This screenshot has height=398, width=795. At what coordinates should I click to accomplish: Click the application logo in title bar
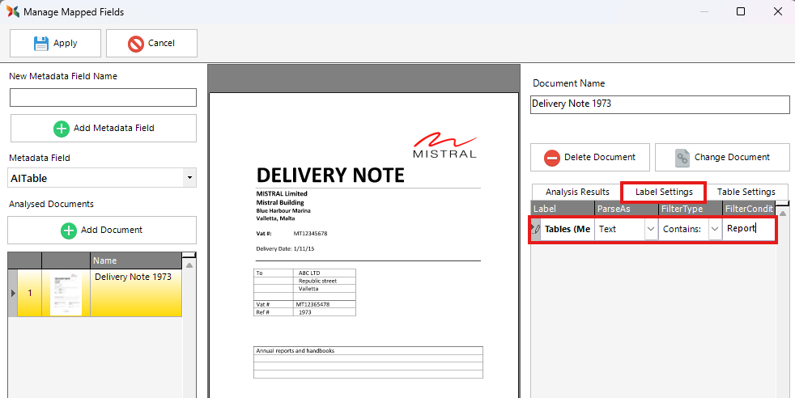pos(12,12)
